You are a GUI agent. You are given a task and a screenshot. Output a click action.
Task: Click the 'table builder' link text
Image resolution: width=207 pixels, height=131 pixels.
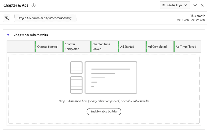point(141,101)
